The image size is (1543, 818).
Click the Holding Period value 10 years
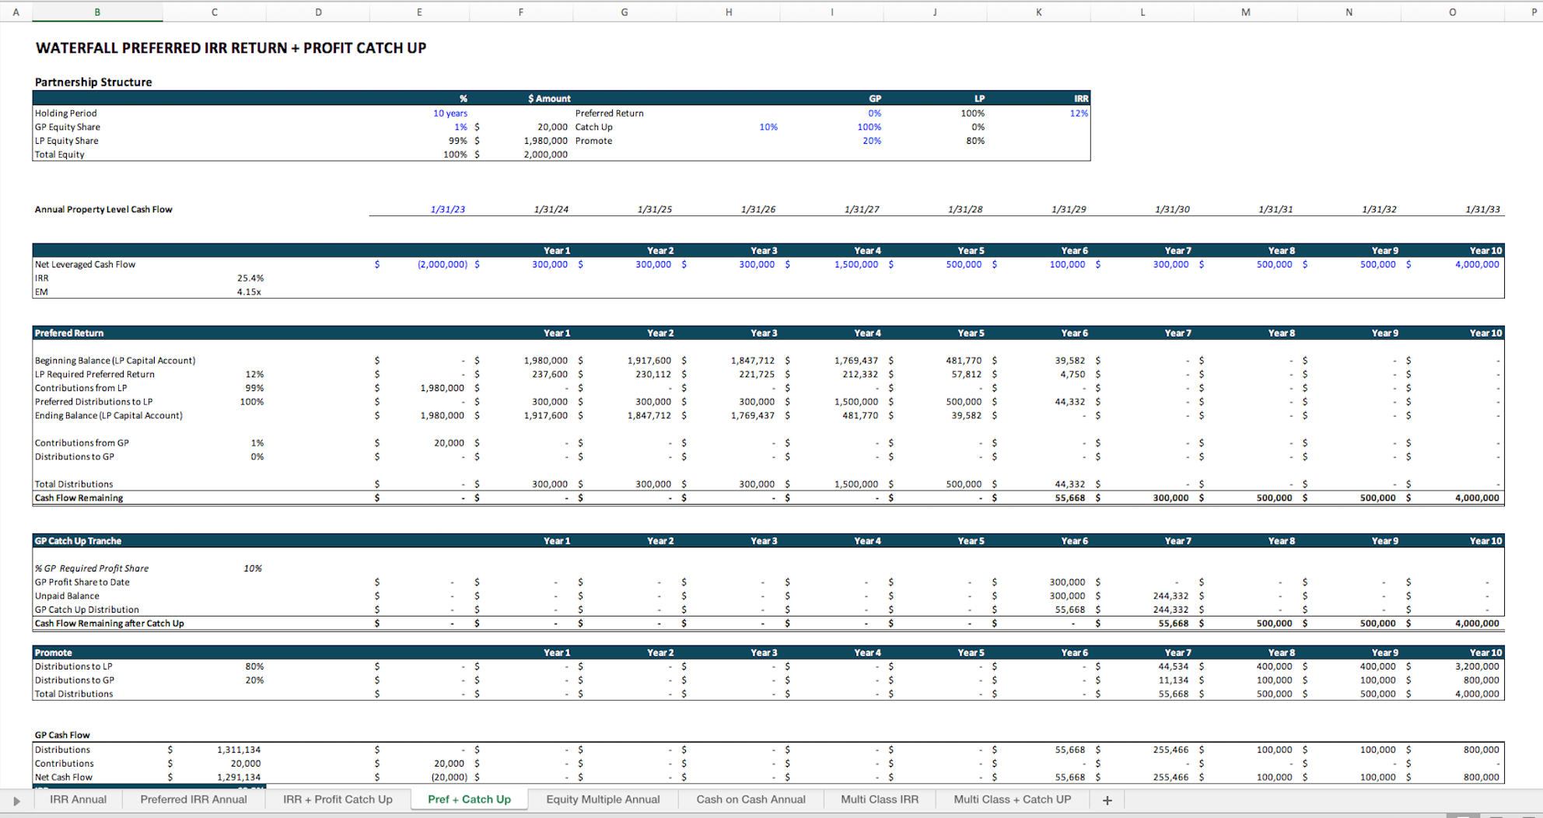pyautogui.click(x=450, y=114)
